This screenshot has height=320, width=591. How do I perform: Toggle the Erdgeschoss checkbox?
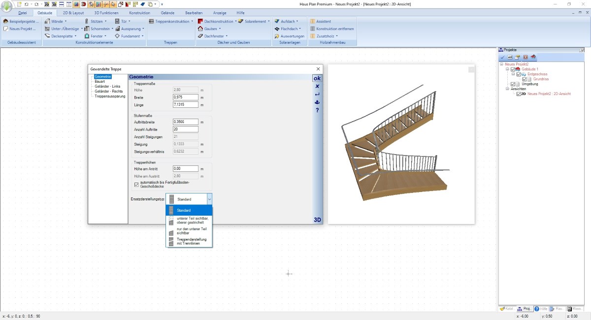[519, 74]
